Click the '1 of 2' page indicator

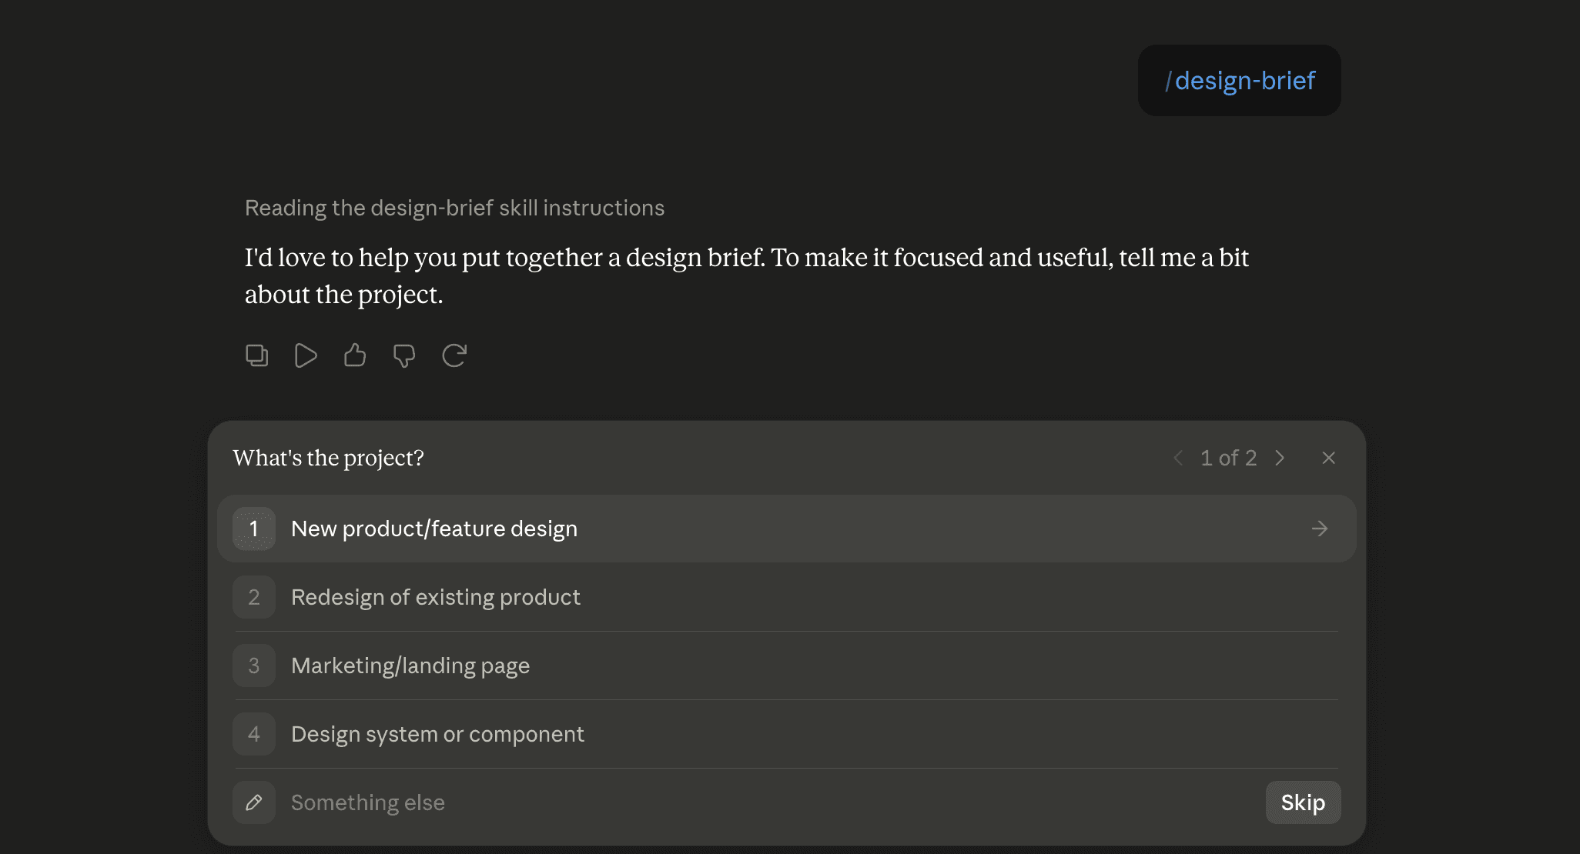click(x=1228, y=458)
